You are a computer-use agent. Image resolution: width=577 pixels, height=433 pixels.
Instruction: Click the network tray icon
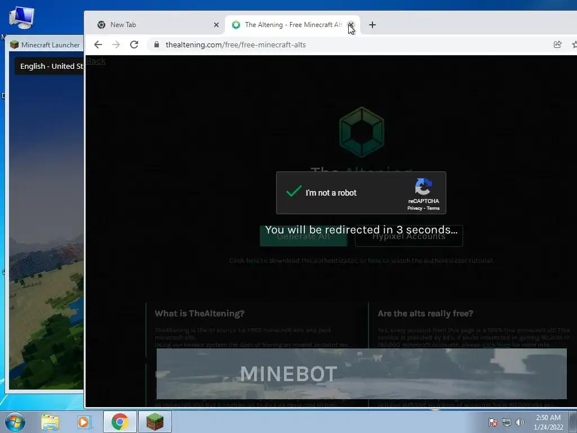pos(507,422)
